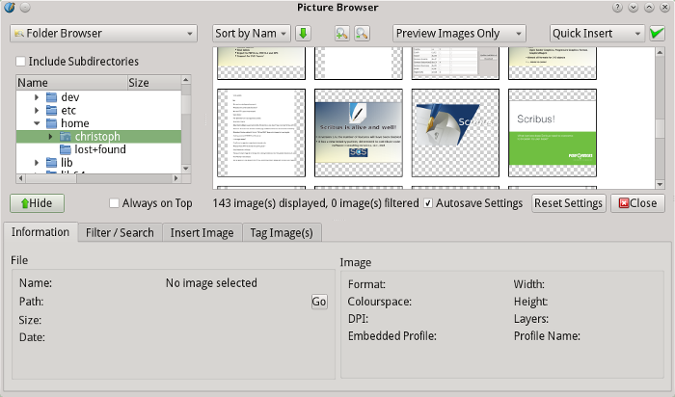
Task: Click the green checkmark apply icon
Action: [x=657, y=33]
